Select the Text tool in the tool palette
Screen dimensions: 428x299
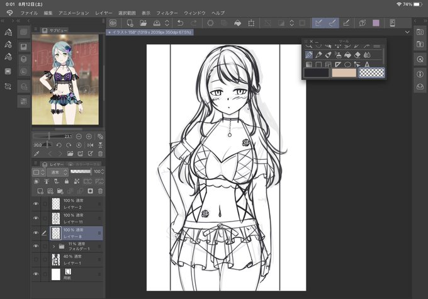(367, 64)
